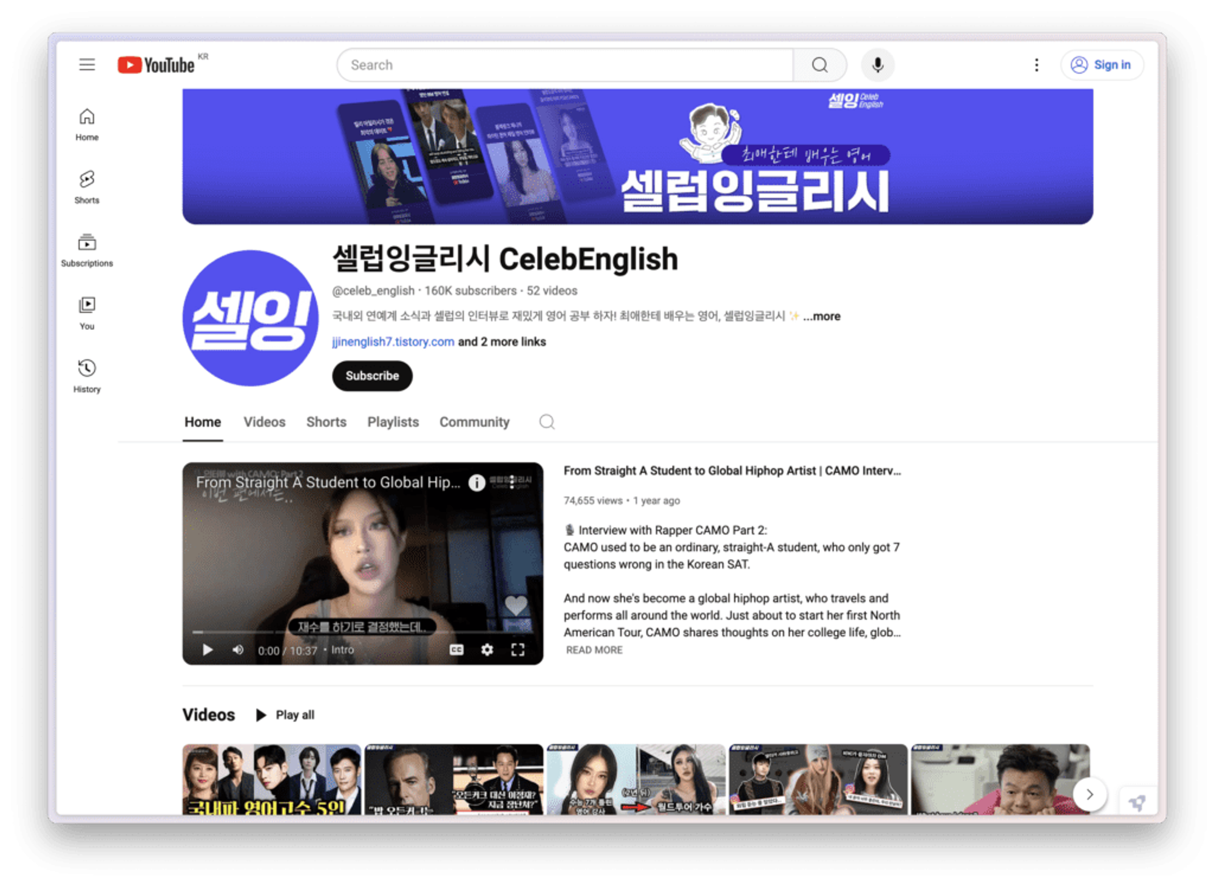Screen dimensions: 1214x886
Task: Open featured video settings gear
Action: [x=487, y=649]
